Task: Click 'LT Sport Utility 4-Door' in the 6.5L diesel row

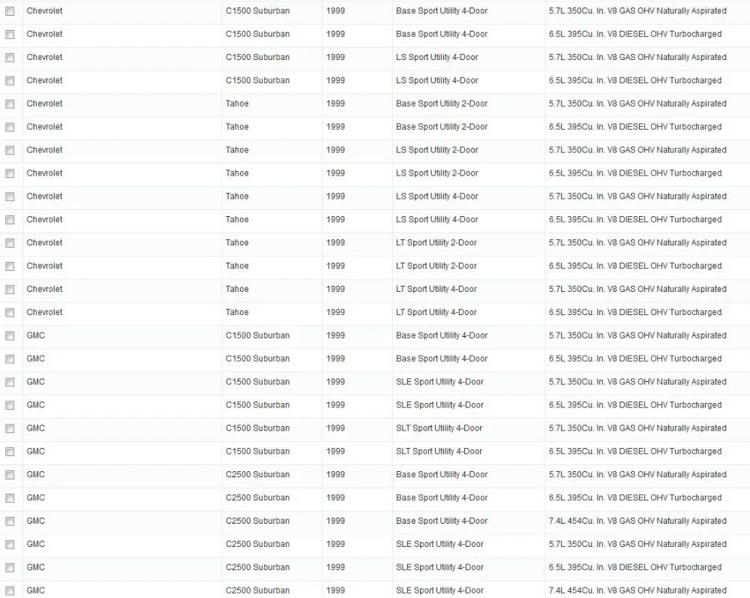Action: click(x=436, y=312)
